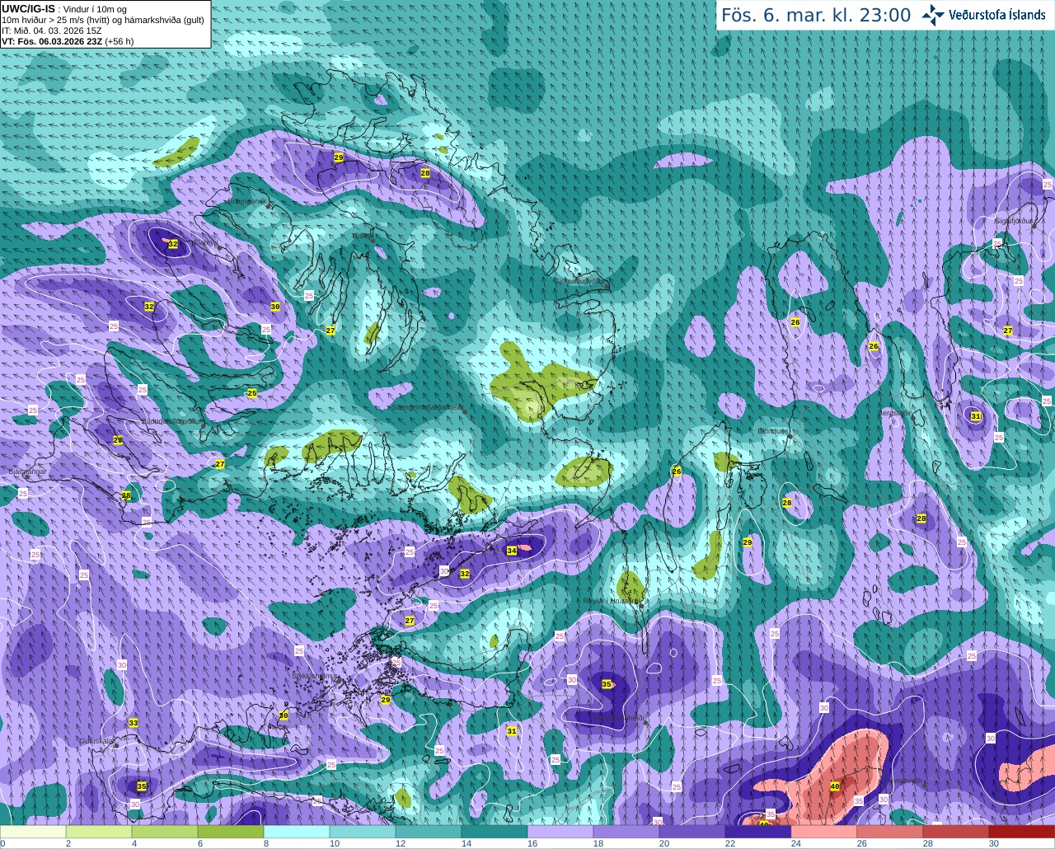The image size is (1055, 849).
Task: Select the teal 12–14 legend swatch
Action: [429, 832]
